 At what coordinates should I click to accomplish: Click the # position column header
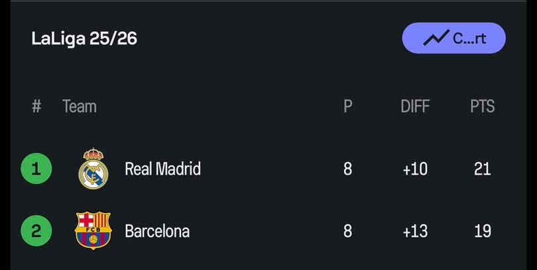(36, 107)
